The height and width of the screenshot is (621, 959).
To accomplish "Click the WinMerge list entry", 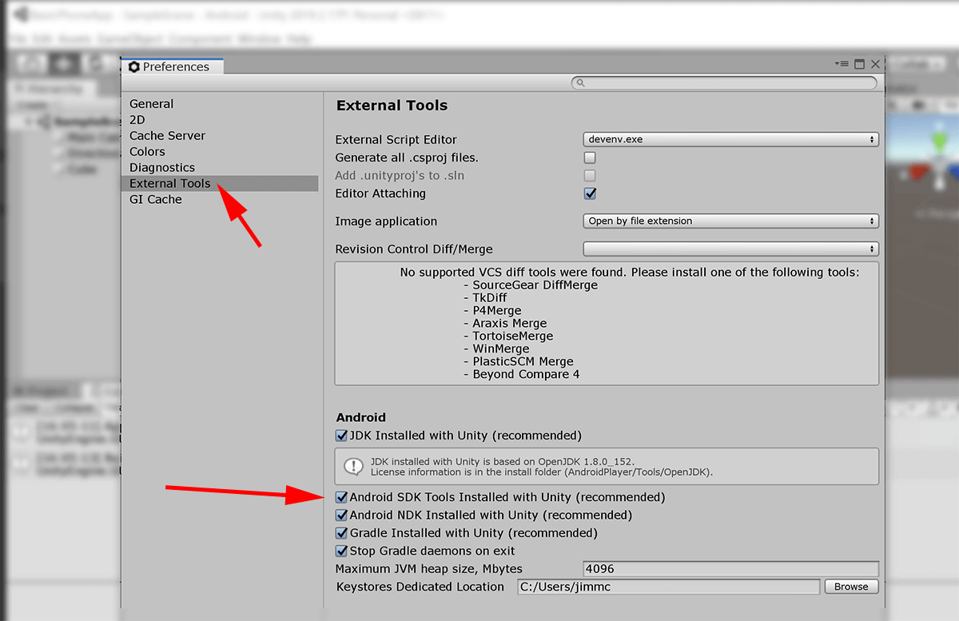I will pos(495,349).
